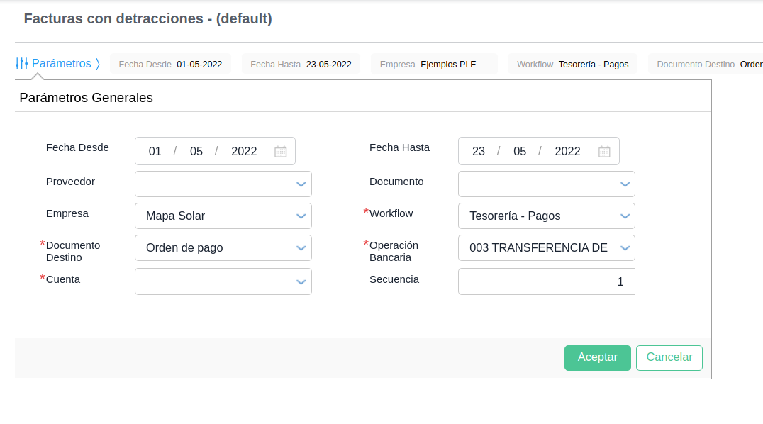Click the Fecha Hasta 23-05-2022 filter chip
The image size is (763, 424).
301,64
